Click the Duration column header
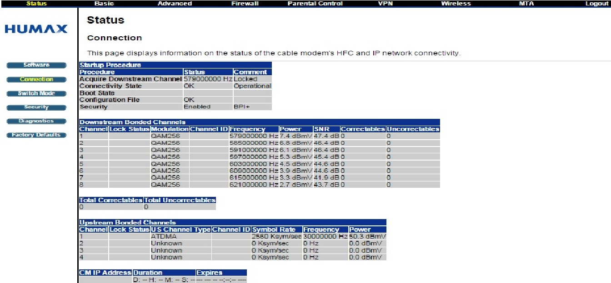The height and width of the screenshot is (283, 611). pyautogui.click(x=164, y=273)
